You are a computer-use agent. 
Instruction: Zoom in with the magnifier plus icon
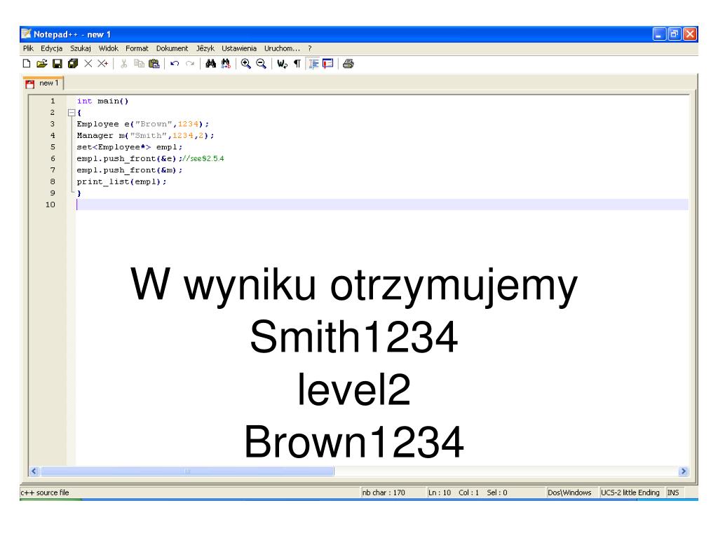(246, 64)
